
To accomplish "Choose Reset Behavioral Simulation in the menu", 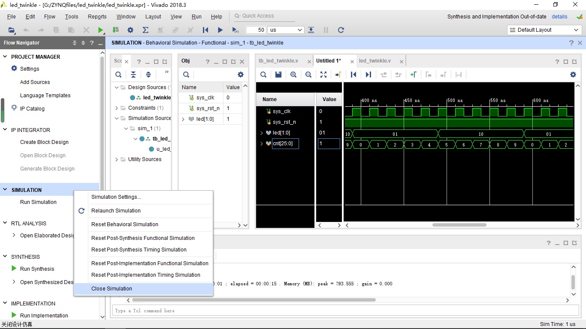I will click(x=124, y=224).
